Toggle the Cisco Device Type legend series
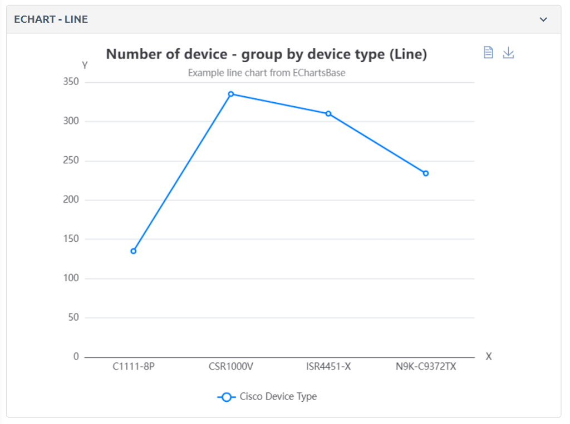This screenshot has height=424, width=570. (267, 397)
